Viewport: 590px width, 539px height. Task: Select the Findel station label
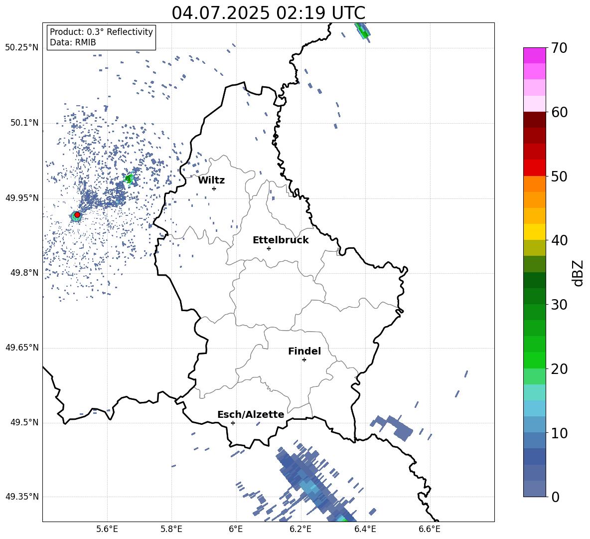click(x=304, y=351)
